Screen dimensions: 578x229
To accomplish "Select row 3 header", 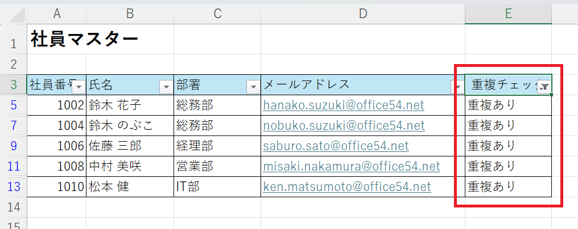I will coord(14,85).
